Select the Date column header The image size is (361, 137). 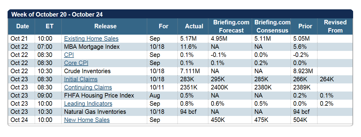[x=22, y=26]
